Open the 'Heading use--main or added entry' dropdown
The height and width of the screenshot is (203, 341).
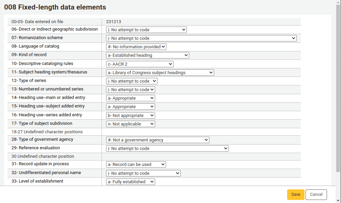coord(130,98)
